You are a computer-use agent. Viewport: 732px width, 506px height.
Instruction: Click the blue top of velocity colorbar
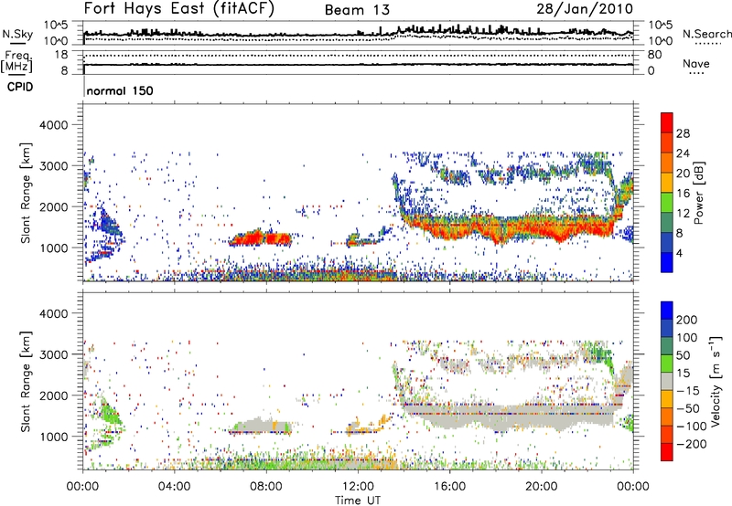point(667,311)
